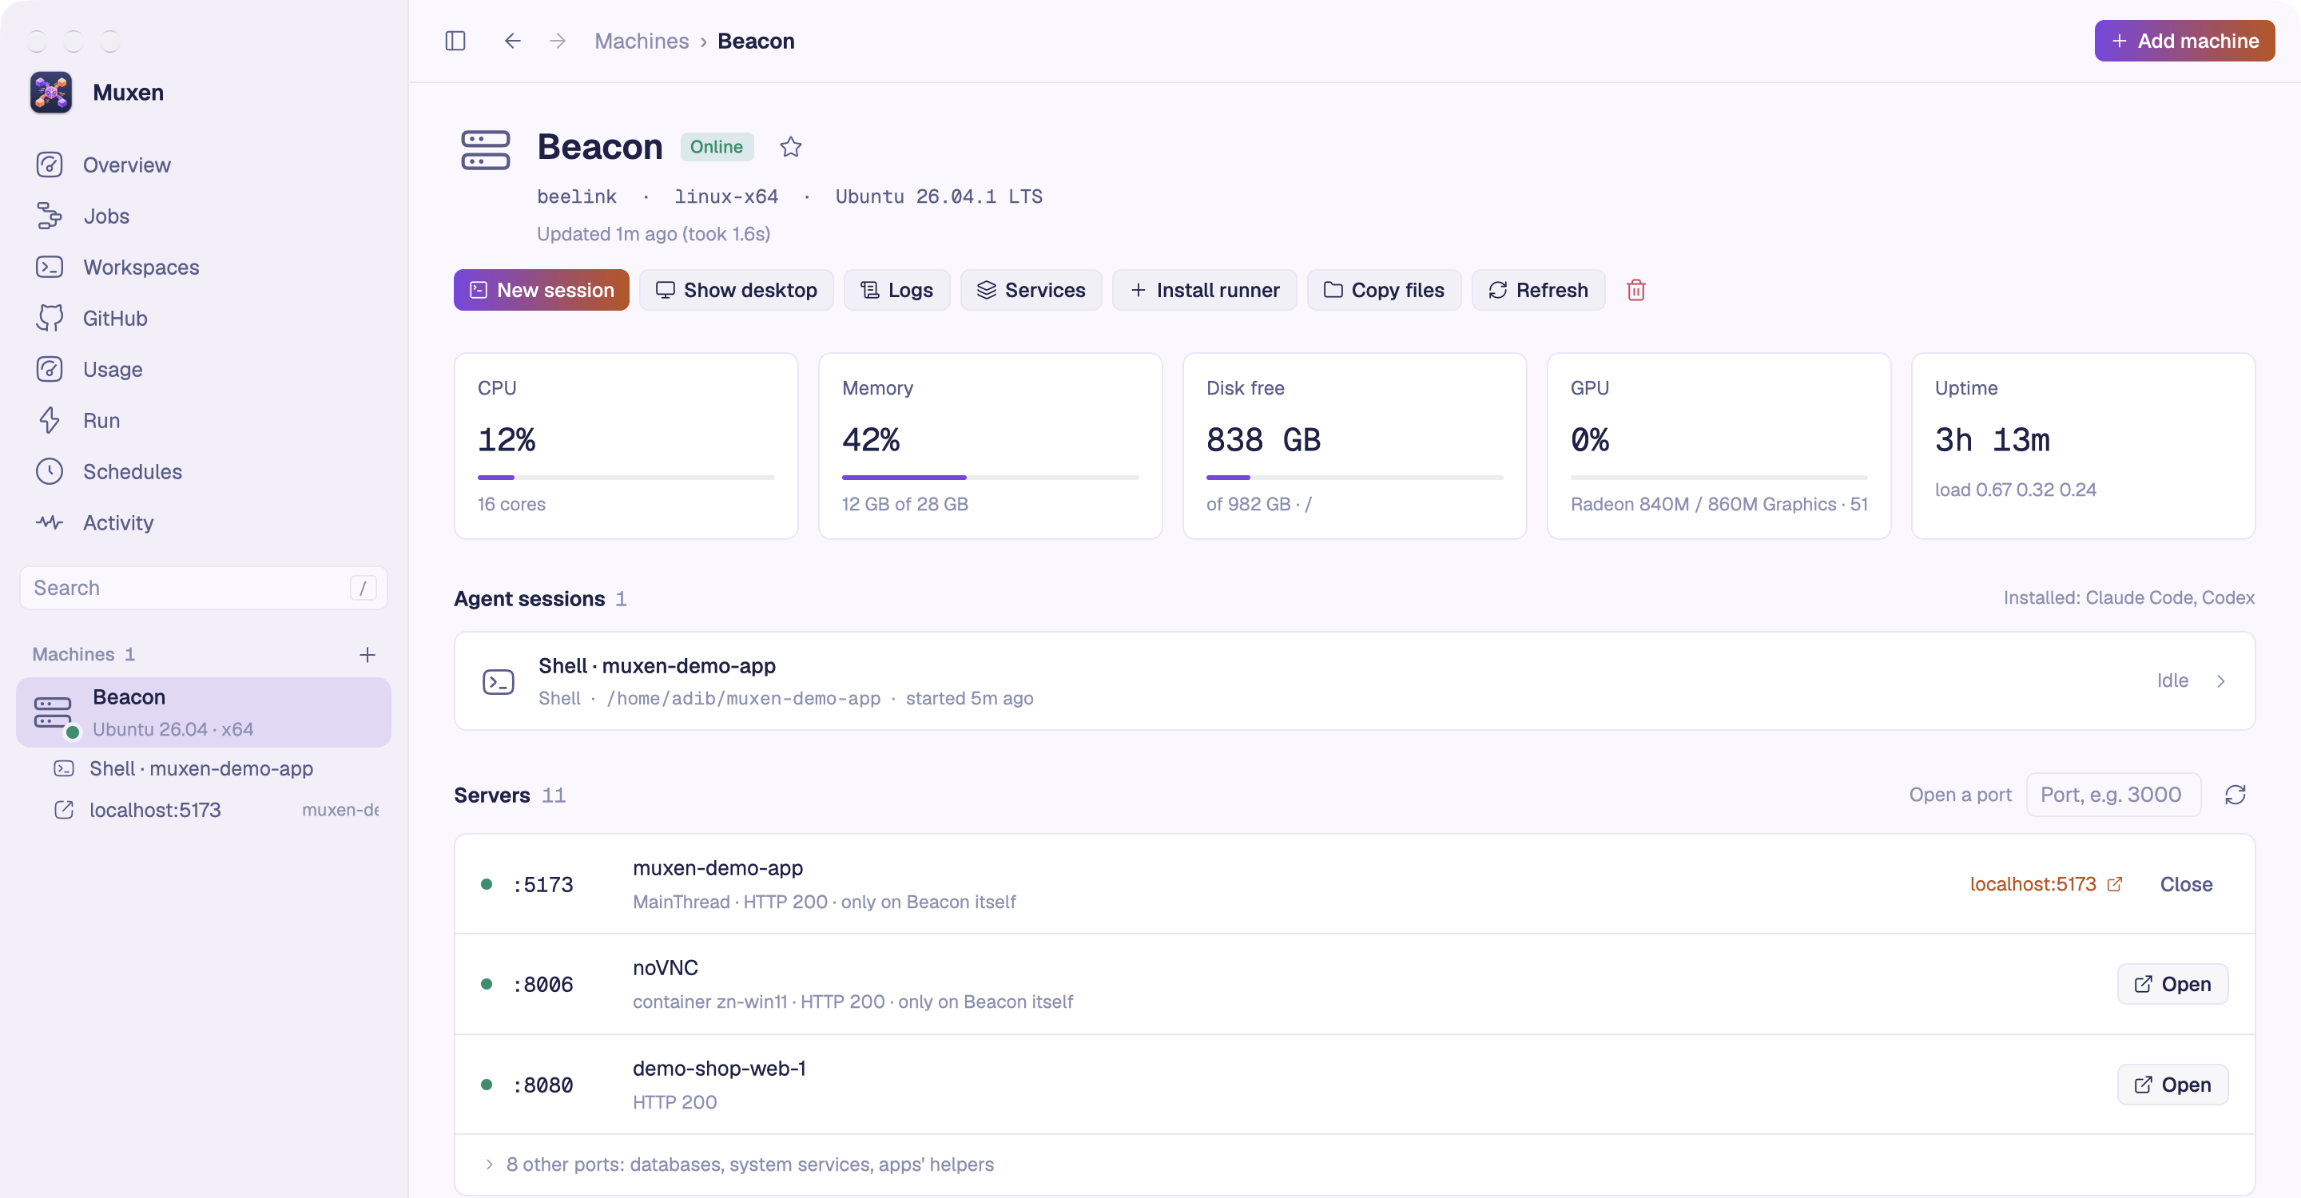Click the Machines breadcrumb
Screen dimensions: 2301x1198
642,41
